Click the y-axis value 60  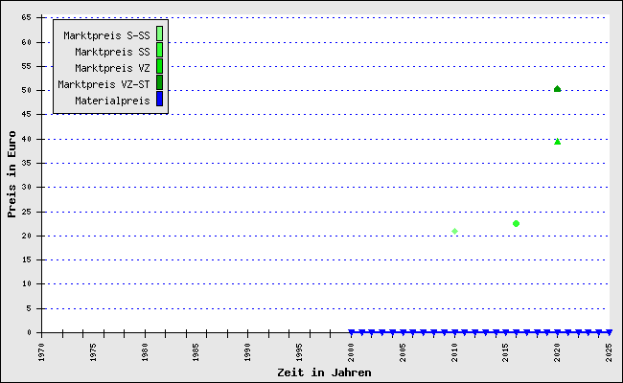pos(27,42)
